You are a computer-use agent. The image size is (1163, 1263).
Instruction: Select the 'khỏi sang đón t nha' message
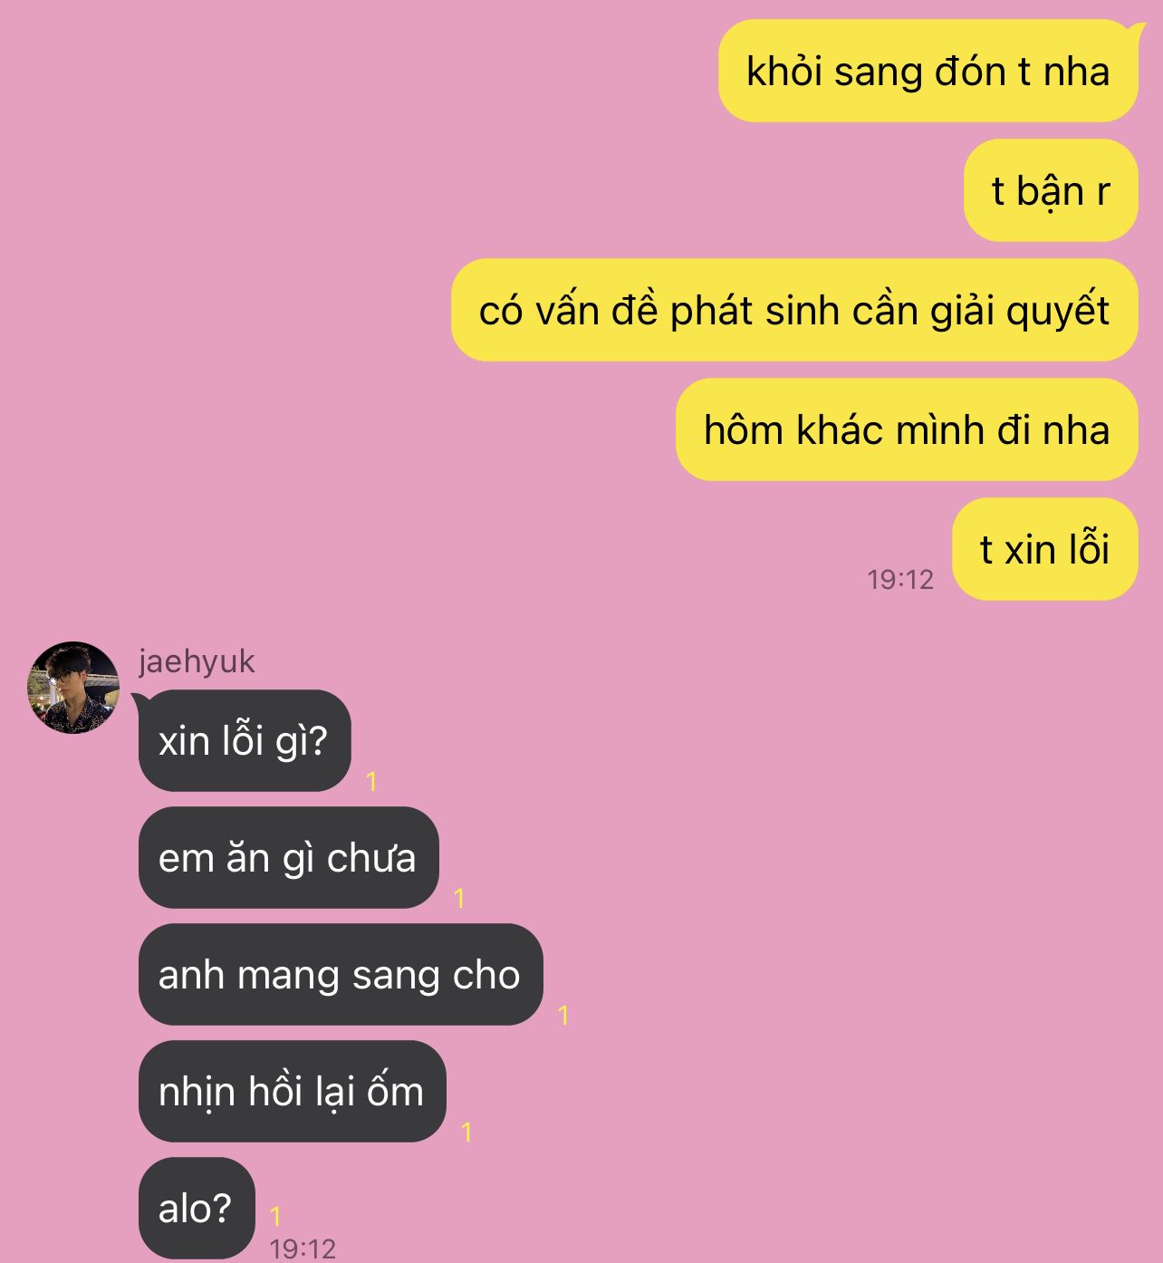[928, 71]
